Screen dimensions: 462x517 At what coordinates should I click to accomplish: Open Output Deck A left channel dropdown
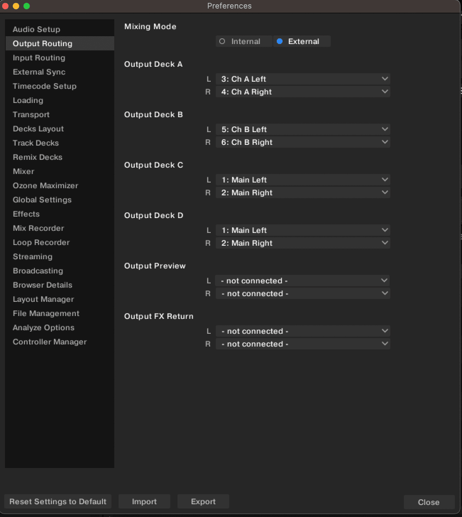click(x=303, y=79)
